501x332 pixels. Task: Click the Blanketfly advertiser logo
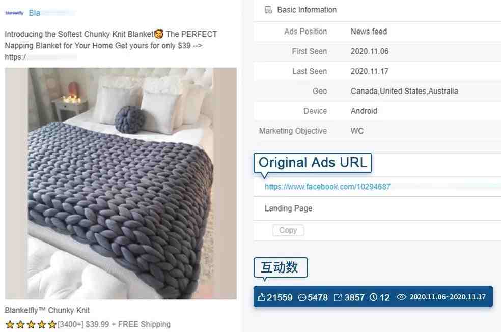pyautogui.click(x=14, y=13)
